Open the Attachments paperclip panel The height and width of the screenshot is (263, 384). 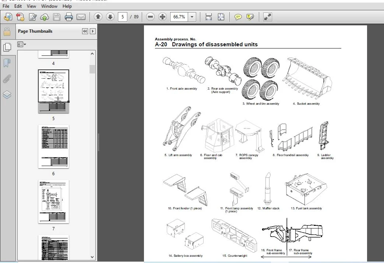tap(7, 79)
